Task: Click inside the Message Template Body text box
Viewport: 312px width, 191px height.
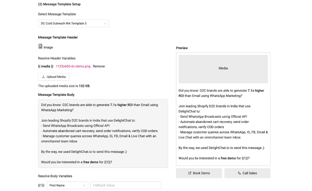Action: coord(103,133)
